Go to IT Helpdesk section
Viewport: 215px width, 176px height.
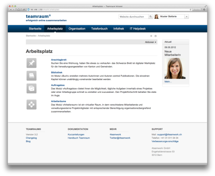click(137, 29)
